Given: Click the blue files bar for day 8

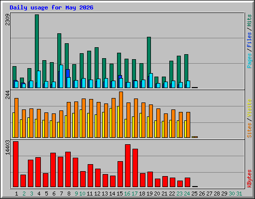Looking at the screenshot, I should tap(68, 73).
